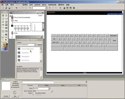Click the Text field button
This screenshot has height=99, width=125.
tap(6, 96)
